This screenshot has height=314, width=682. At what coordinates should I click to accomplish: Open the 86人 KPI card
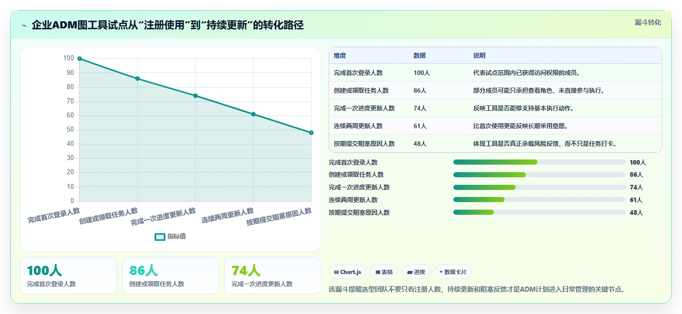point(170,276)
